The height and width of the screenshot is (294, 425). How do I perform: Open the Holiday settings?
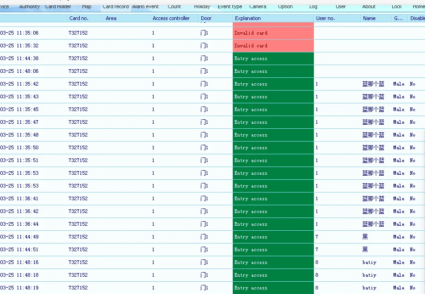[x=202, y=7]
